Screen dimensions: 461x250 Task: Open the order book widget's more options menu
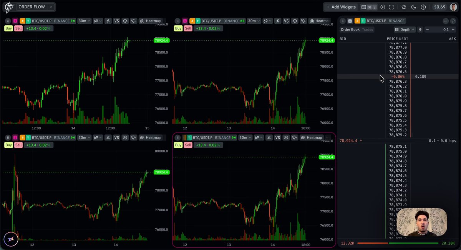[x=445, y=21]
